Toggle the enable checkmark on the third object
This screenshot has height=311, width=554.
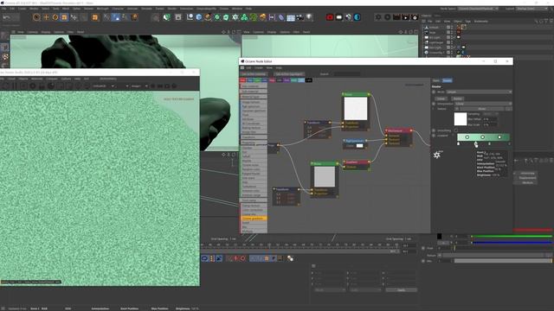pos(455,37)
